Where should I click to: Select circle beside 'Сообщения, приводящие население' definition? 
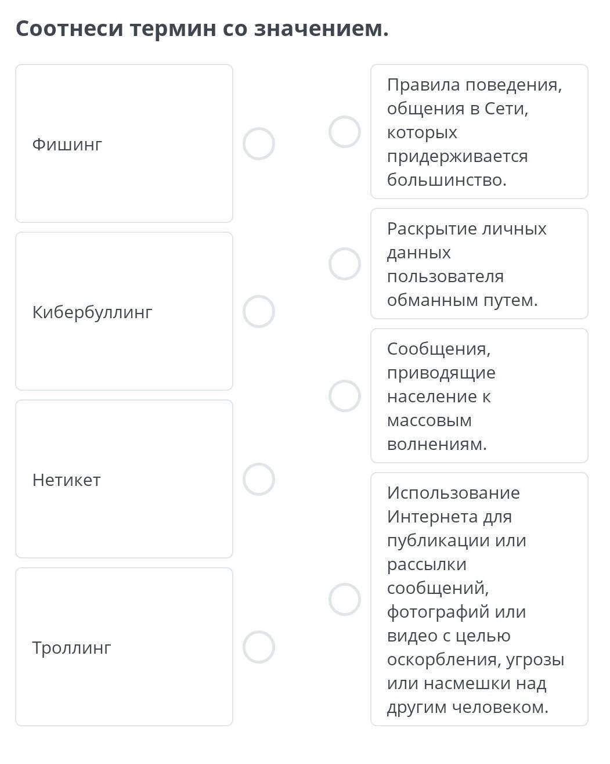[345, 396]
